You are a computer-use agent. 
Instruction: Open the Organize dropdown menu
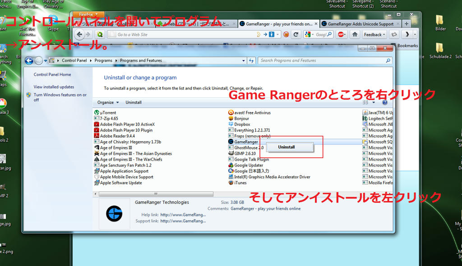click(x=108, y=103)
